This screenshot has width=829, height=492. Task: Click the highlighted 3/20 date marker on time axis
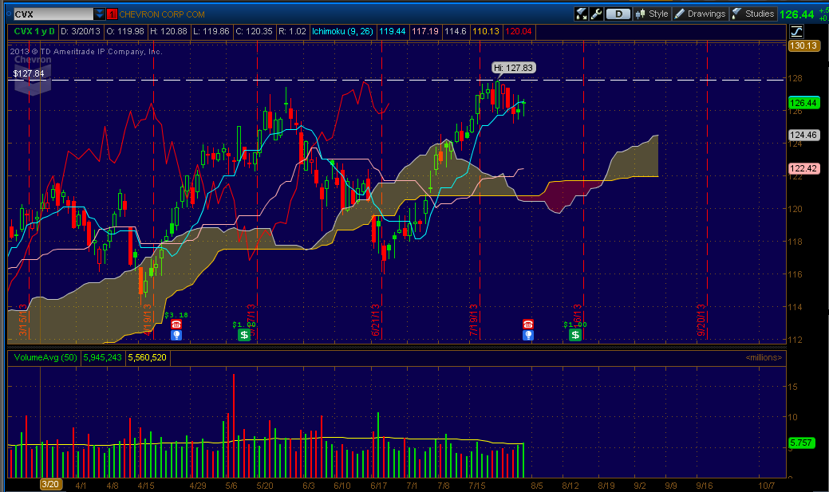point(50,484)
